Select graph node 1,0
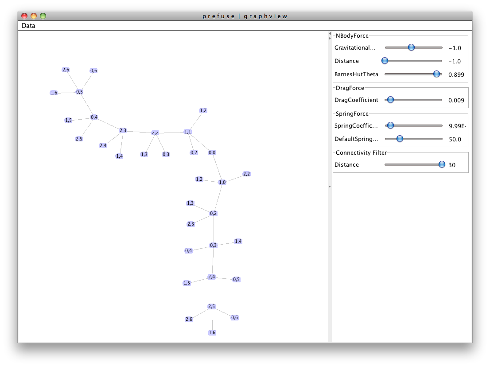This screenshot has width=490, height=367. pyautogui.click(x=222, y=182)
